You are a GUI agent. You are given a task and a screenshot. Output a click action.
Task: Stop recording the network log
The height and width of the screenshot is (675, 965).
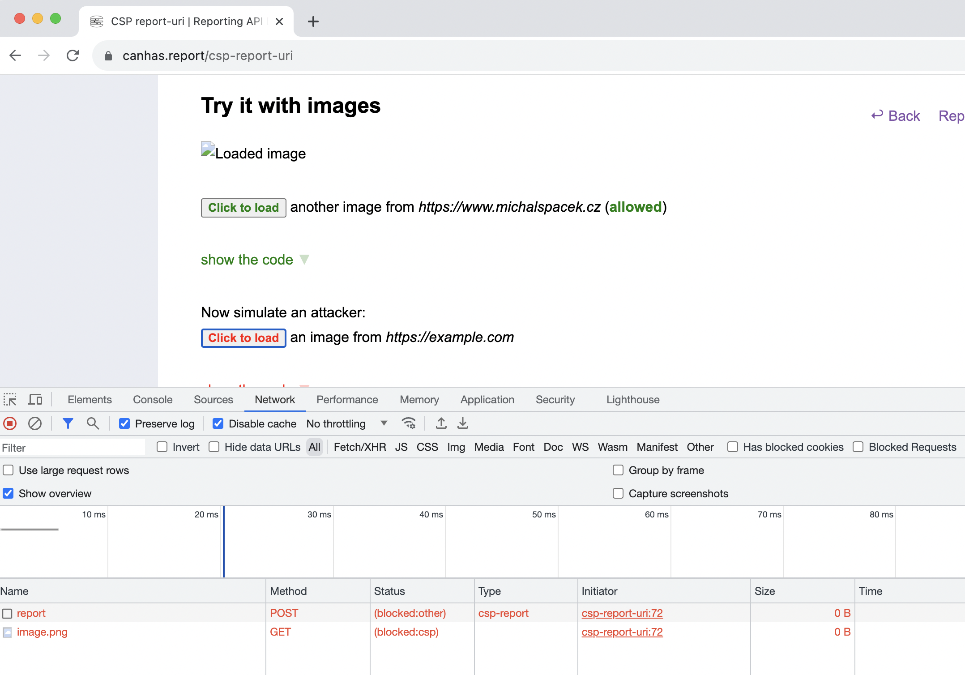point(9,423)
